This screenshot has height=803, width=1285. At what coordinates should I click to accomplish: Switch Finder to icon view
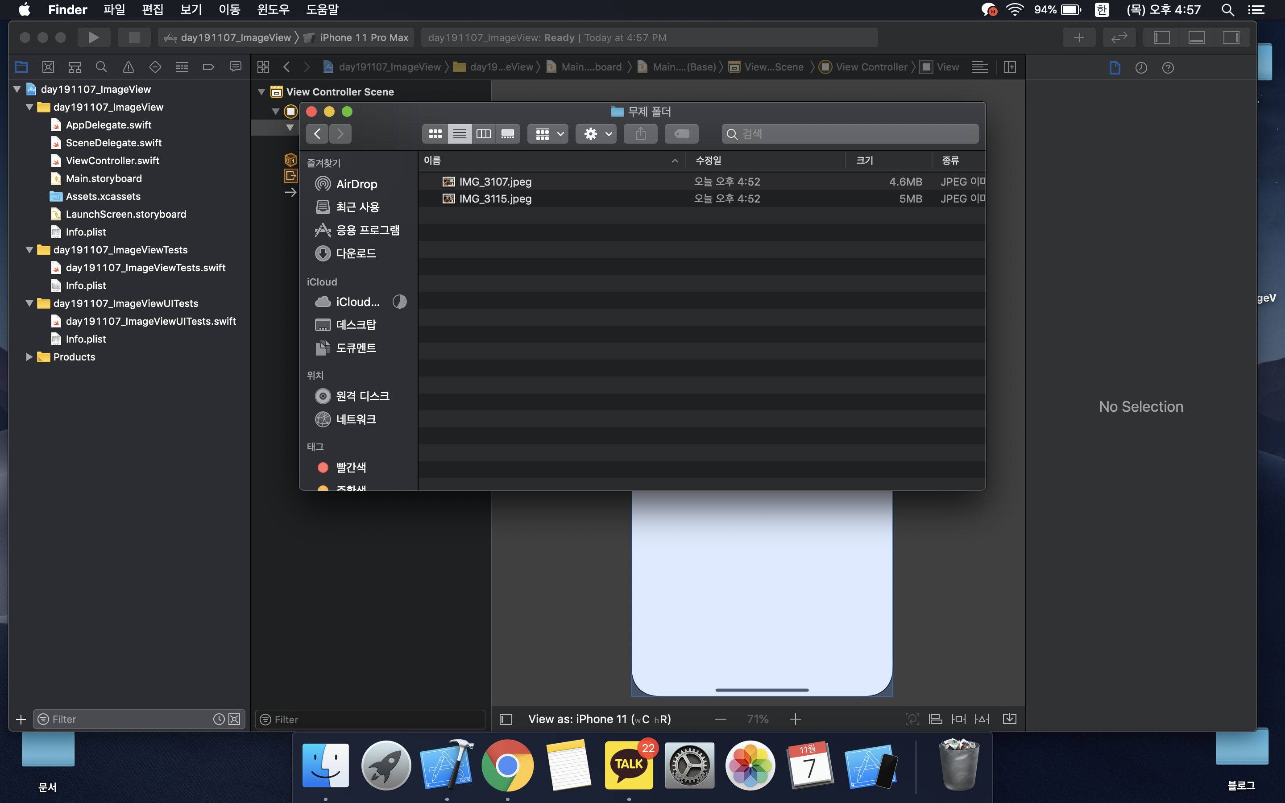coord(435,134)
